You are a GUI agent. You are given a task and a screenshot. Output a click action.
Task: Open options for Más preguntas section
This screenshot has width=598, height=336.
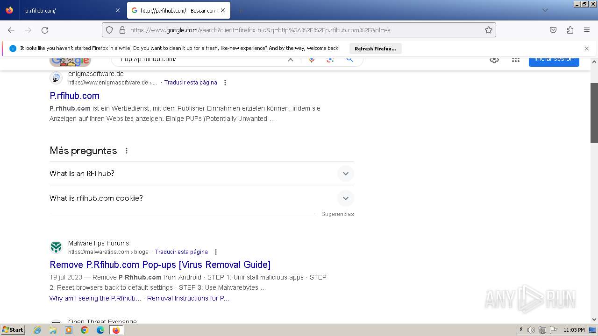[127, 151]
